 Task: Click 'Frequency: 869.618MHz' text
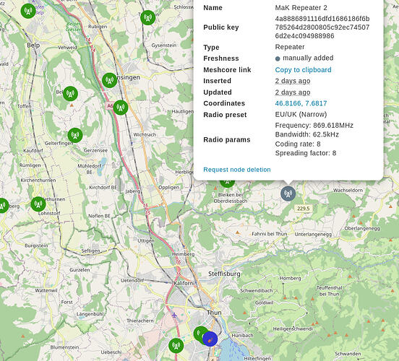coord(314,126)
